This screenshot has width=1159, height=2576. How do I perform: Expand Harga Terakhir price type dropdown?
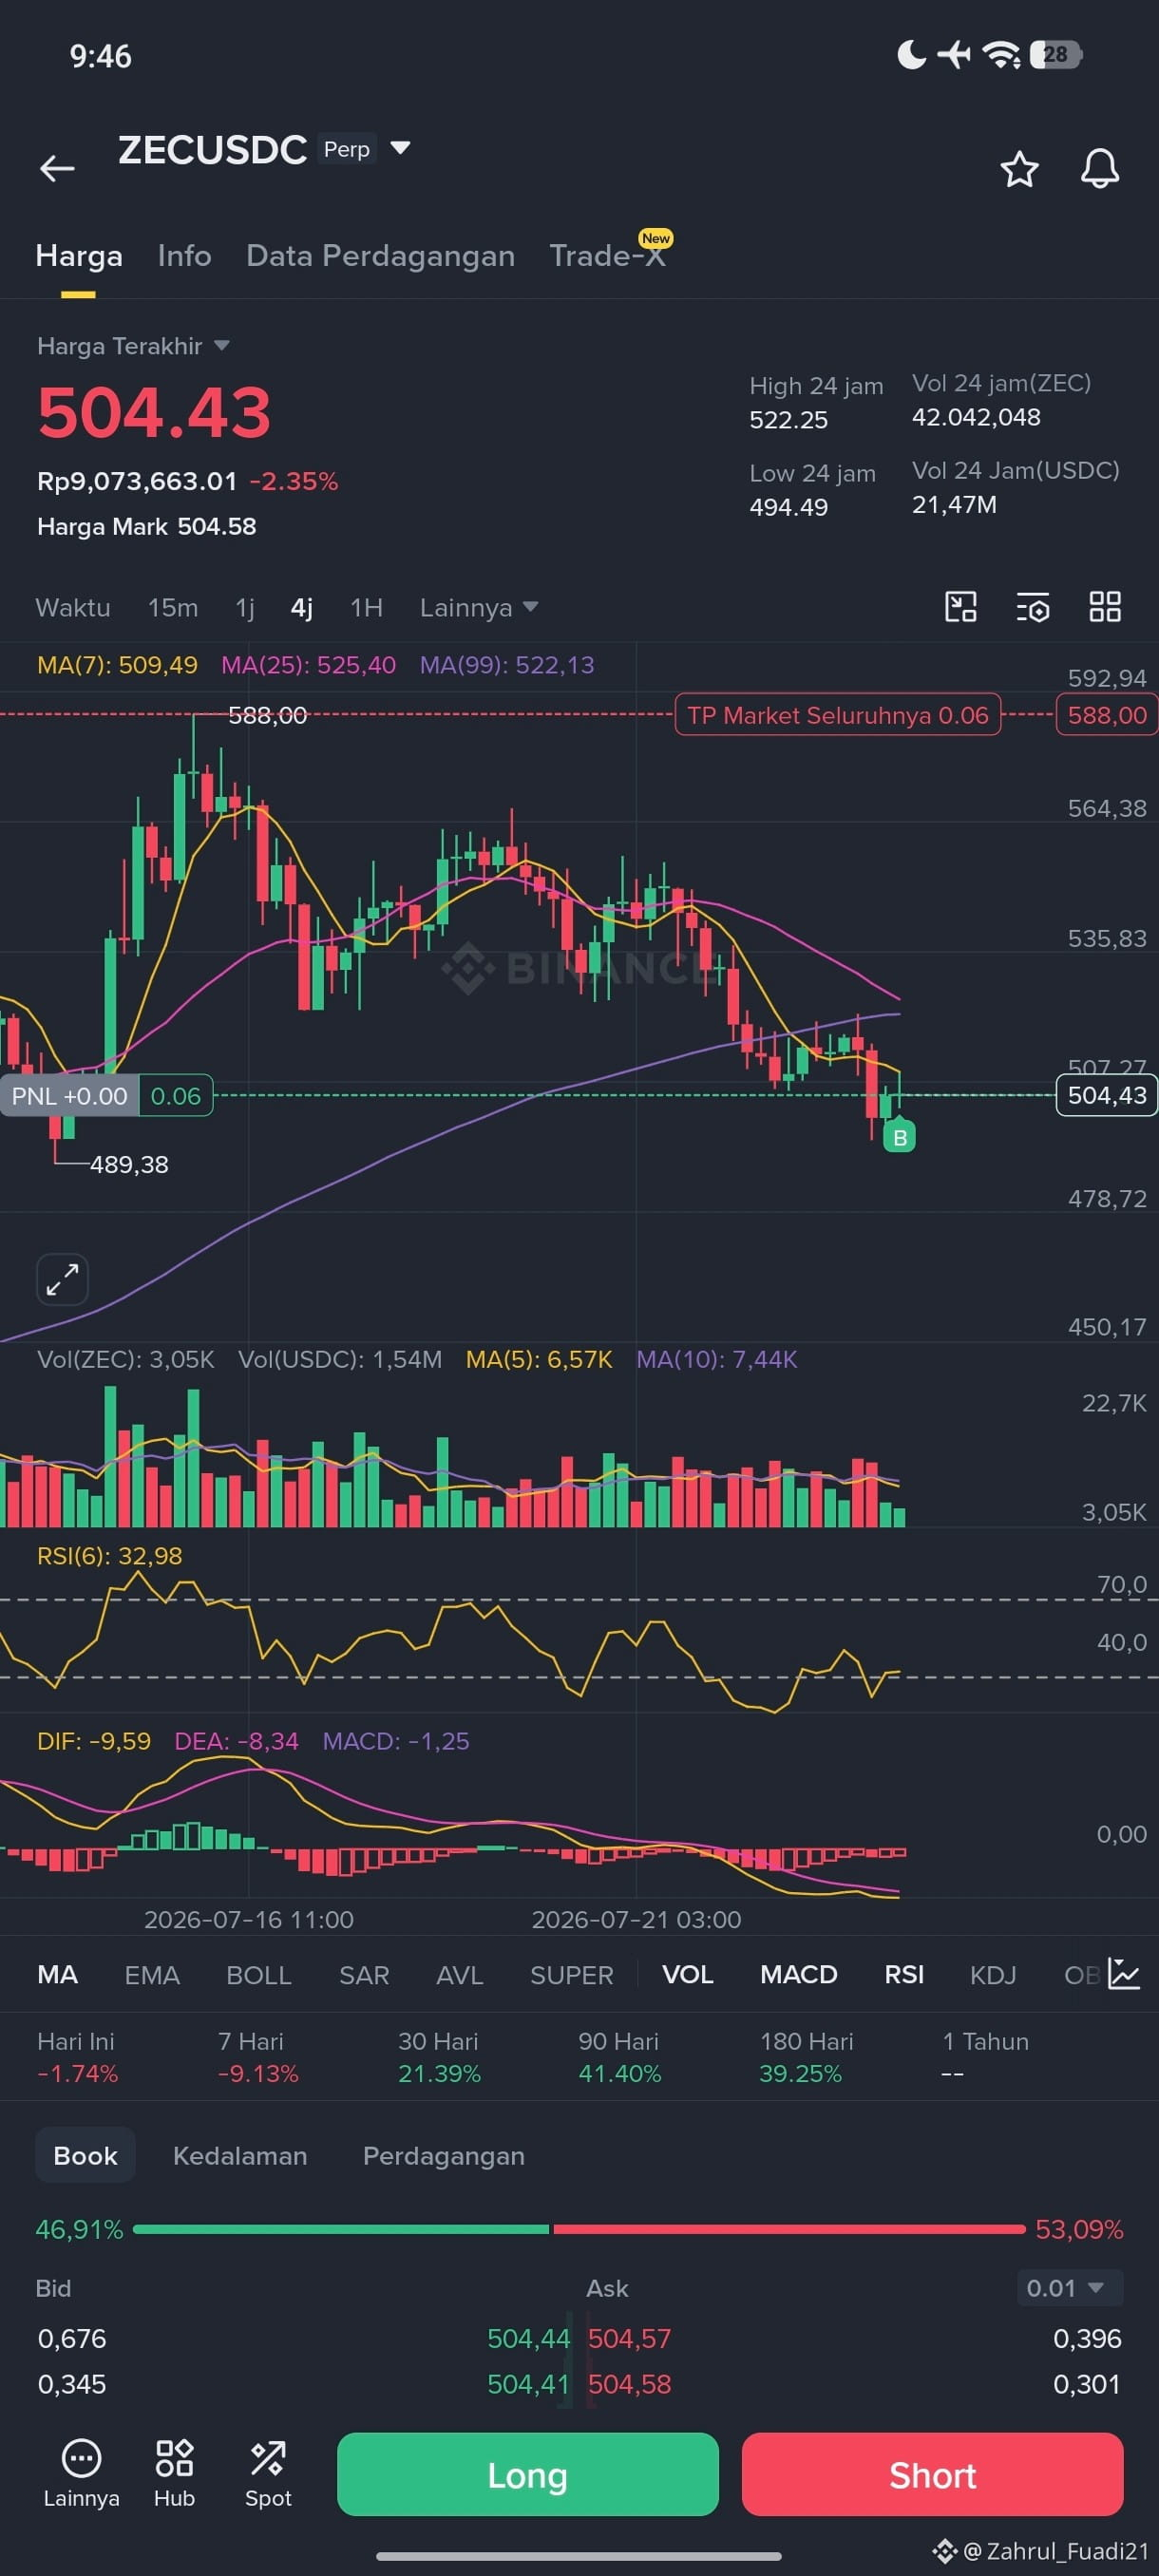tap(221, 346)
